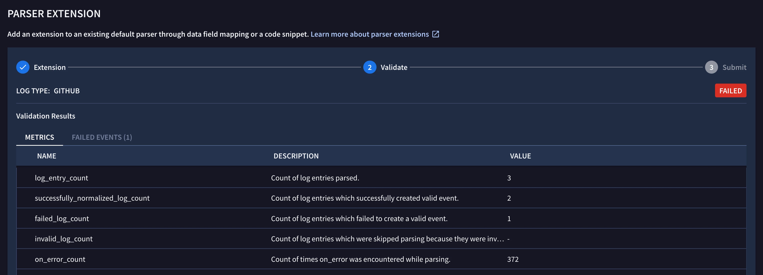Select the Validate step label
763x275 pixels.
click(394, 67)
